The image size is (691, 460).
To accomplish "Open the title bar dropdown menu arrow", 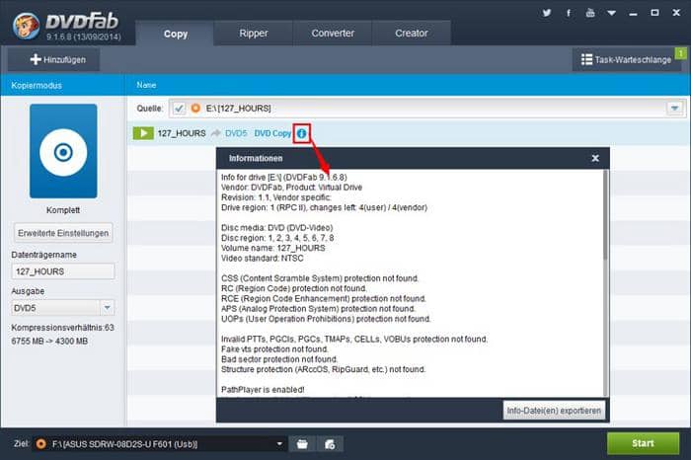I will point(612,13).
